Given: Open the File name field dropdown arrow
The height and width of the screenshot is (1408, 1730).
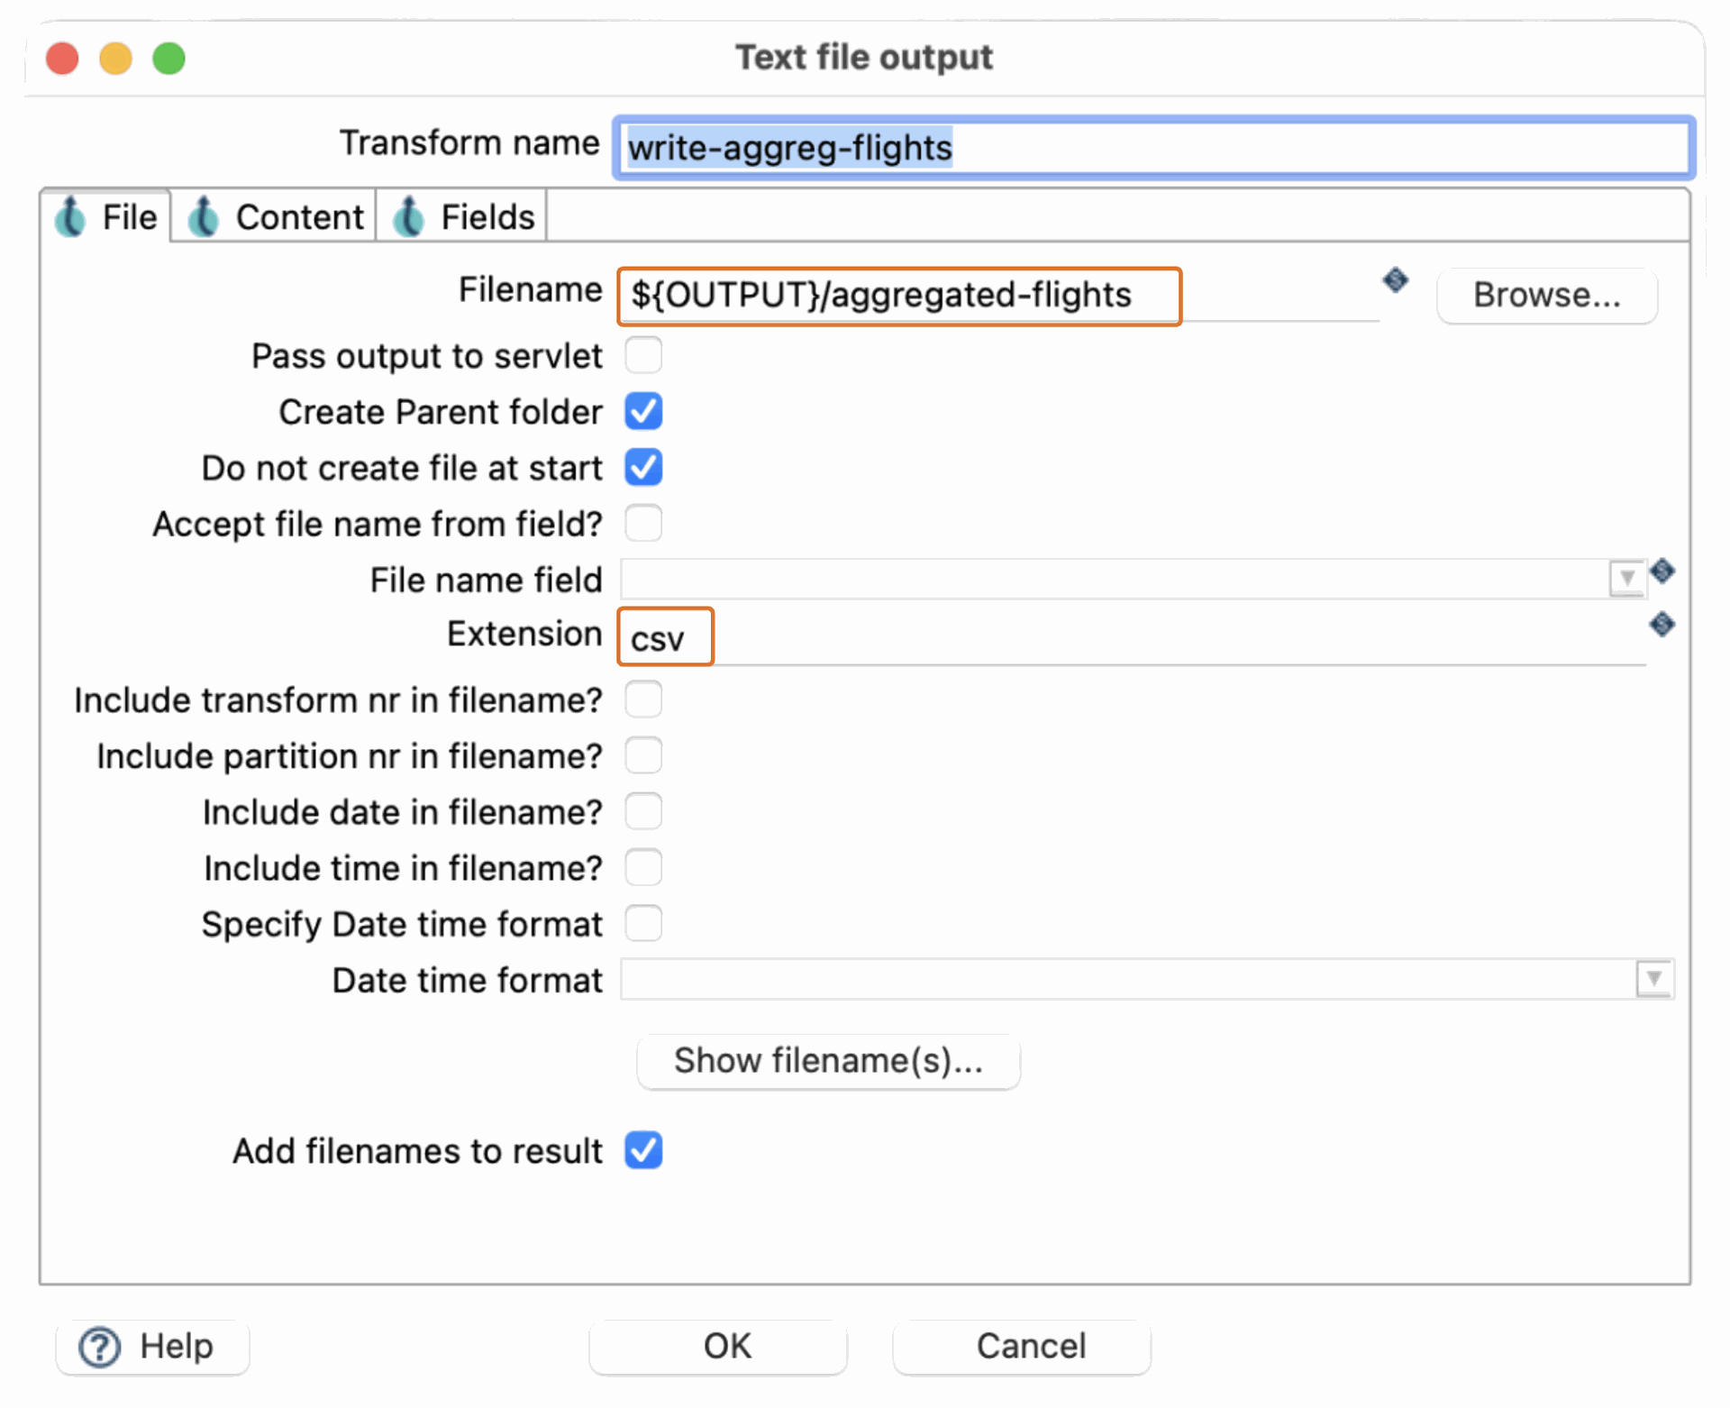Looking at the screenshot, I should [1626, 578].
